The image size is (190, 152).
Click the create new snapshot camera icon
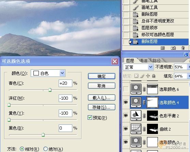(x=173, y=48)
